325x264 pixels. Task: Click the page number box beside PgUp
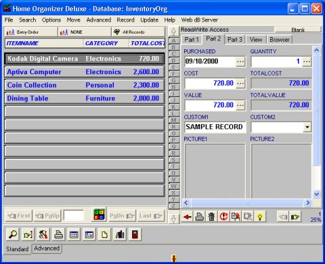pos(74,216)
